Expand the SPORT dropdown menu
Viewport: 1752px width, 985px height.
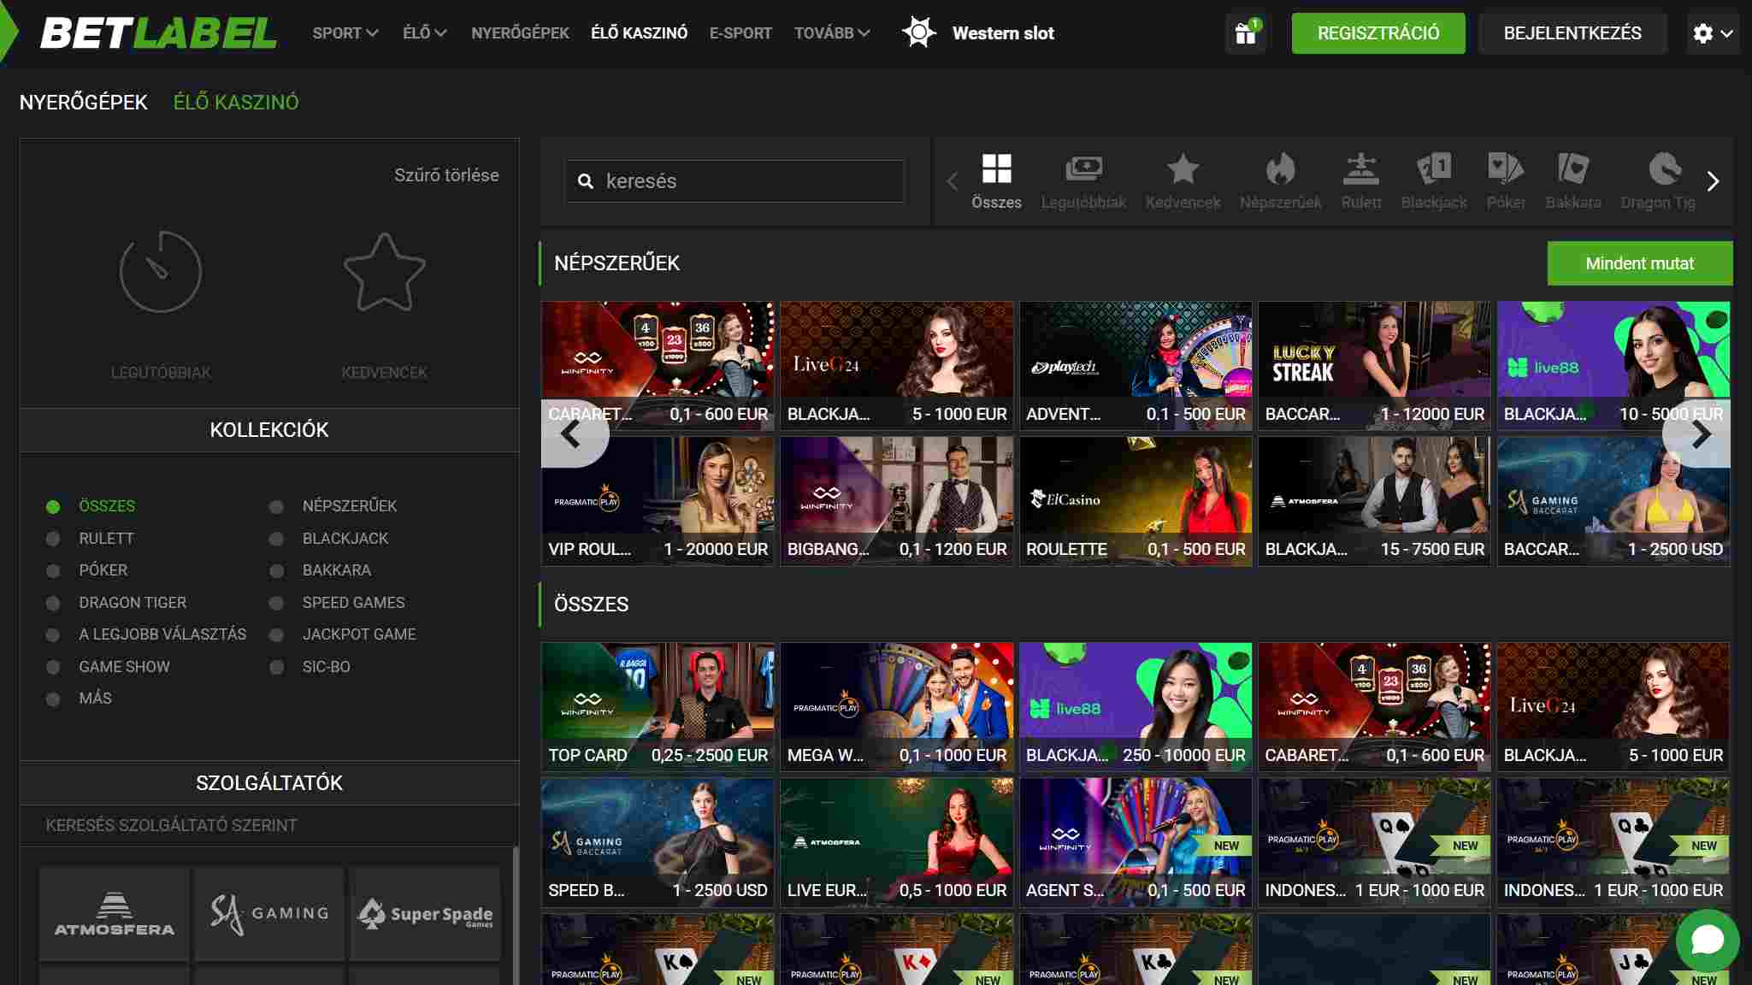coord(345,32)
